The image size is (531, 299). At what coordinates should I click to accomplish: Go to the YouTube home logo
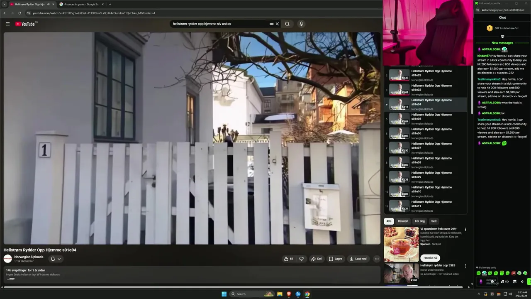point(25,24)
